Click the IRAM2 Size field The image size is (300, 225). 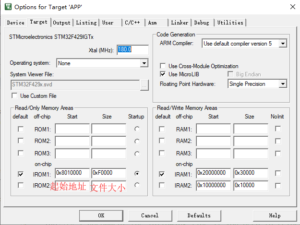(x=251, y=186)
